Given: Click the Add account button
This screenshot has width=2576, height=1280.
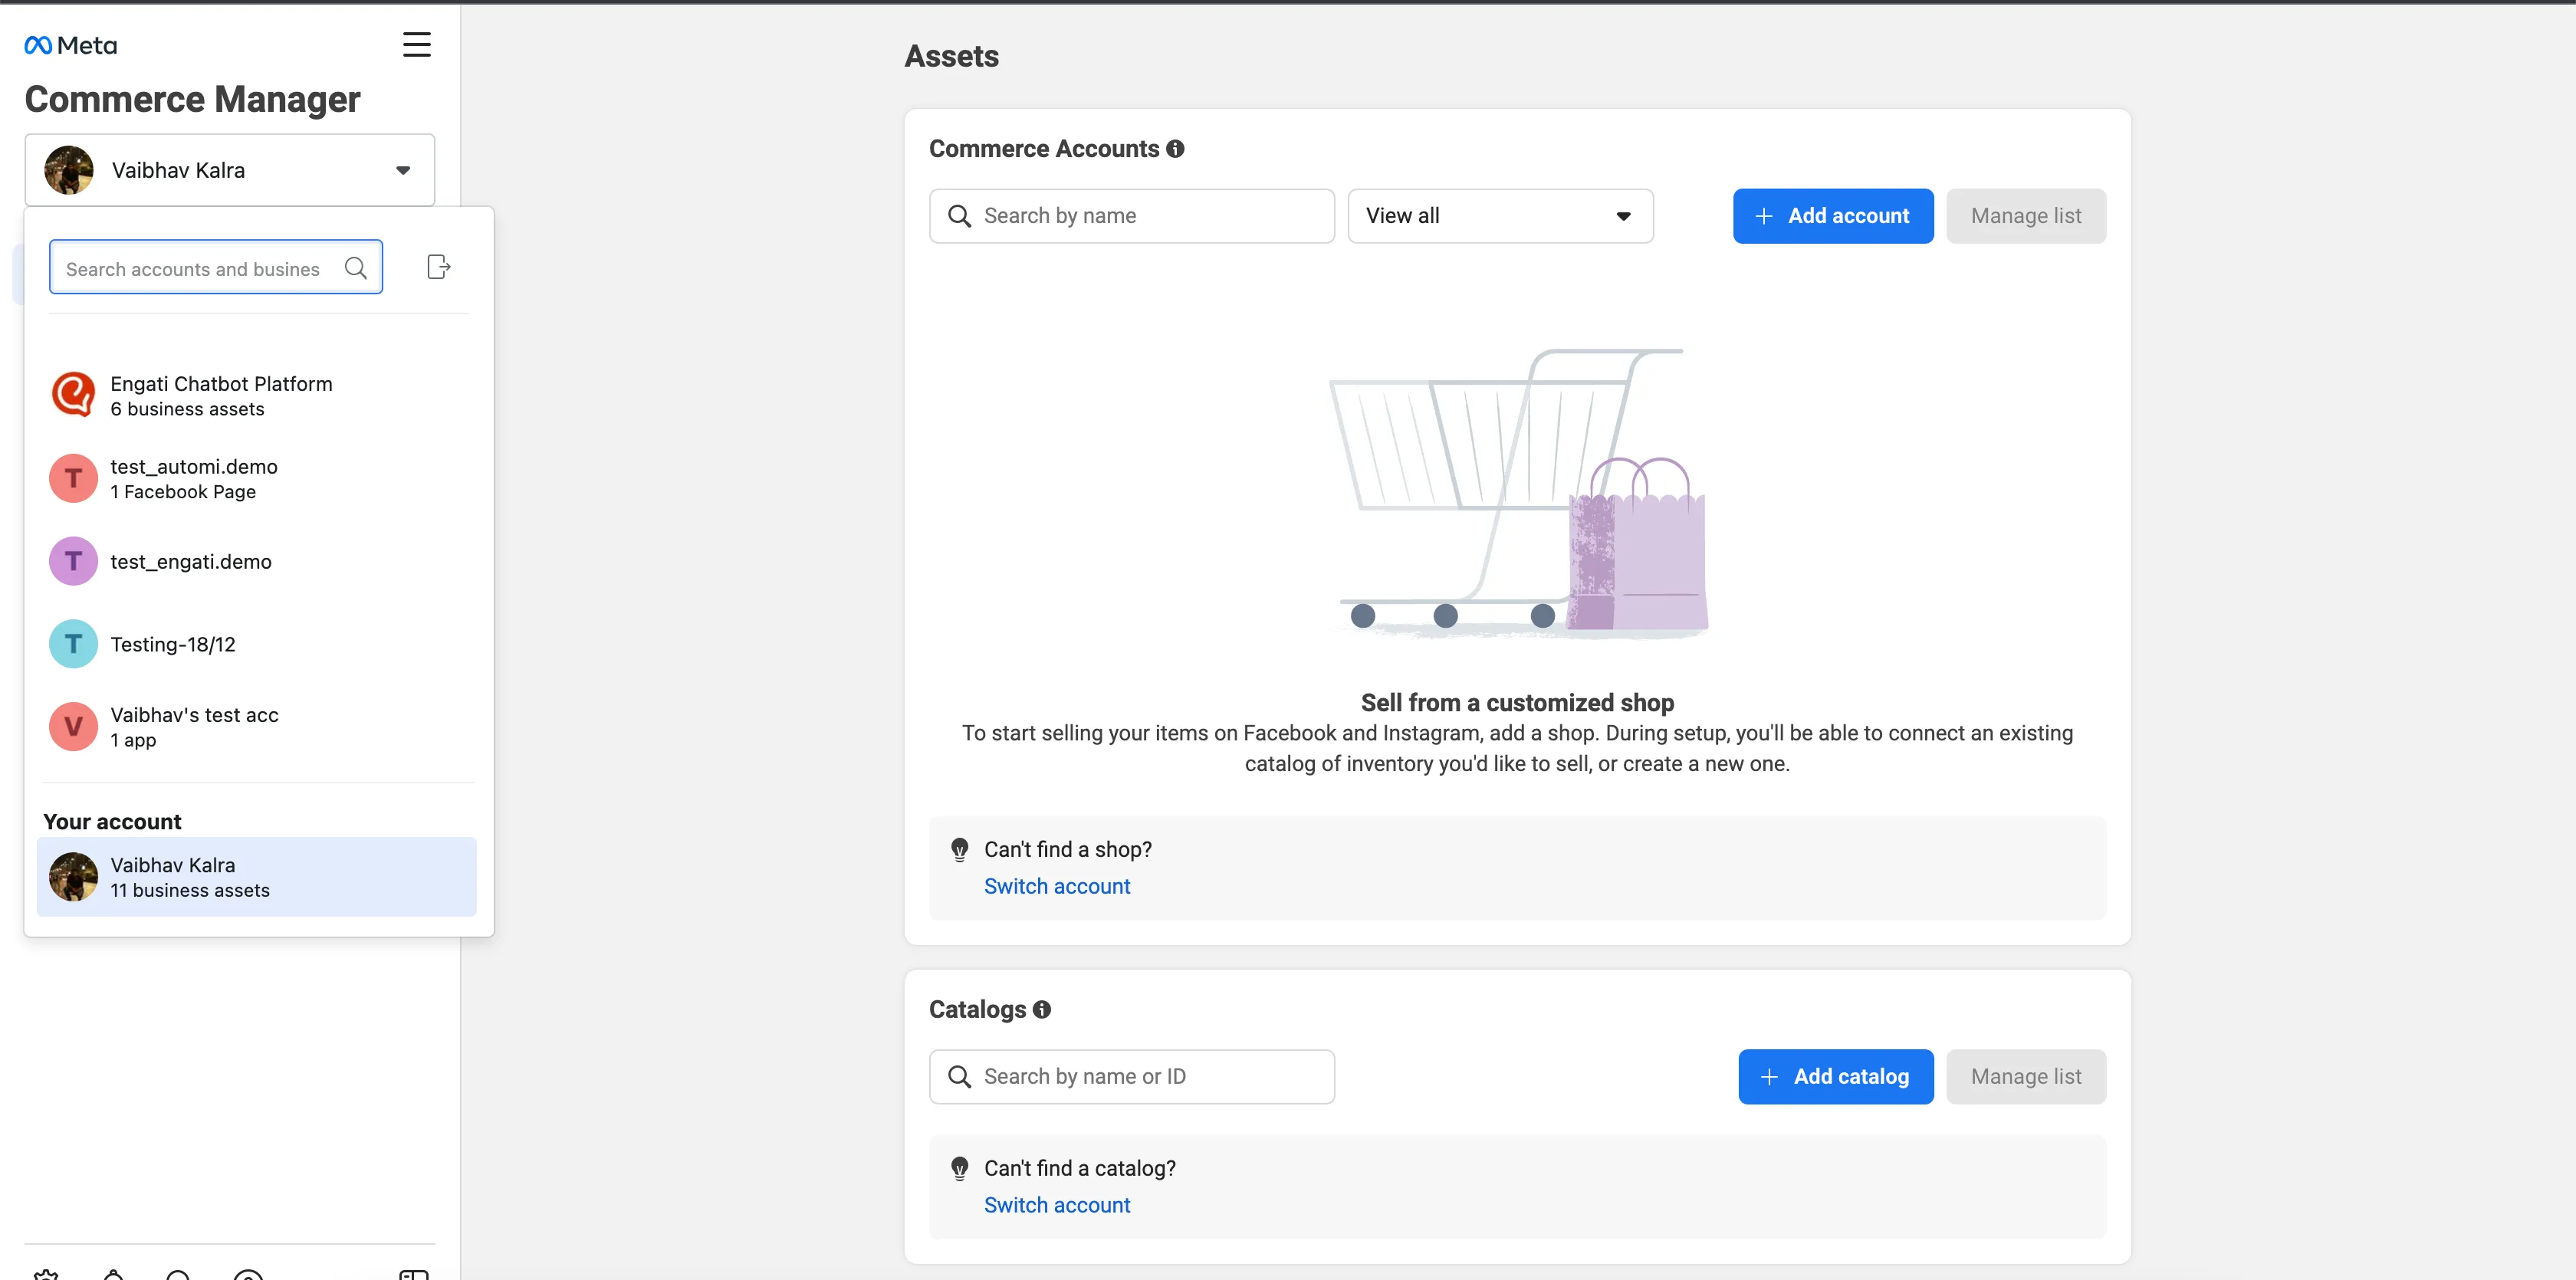Looking at the screenshot, I should click(1833, 216).
